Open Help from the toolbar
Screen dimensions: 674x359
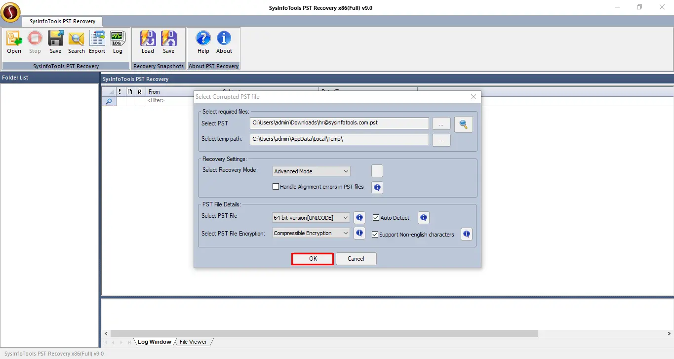pyautogui.click(x=203, y=42)
